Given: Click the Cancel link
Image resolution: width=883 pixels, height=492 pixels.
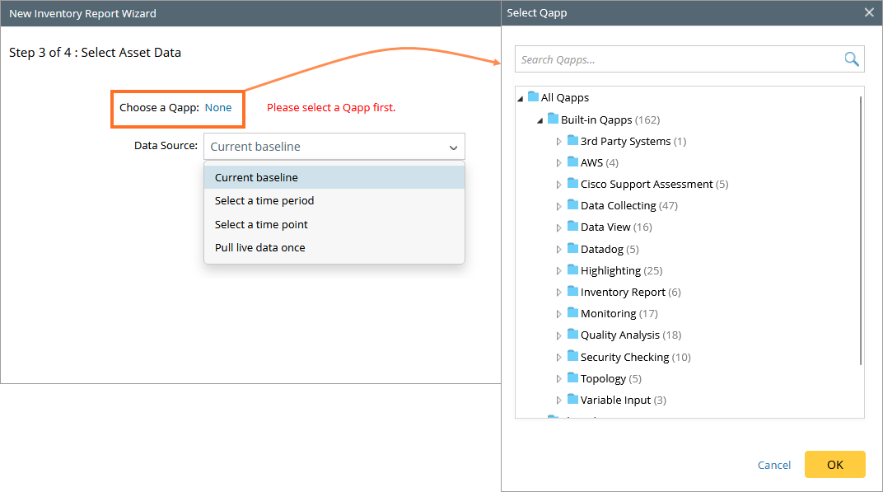Looking at the screenshot, I should (x=773, y=465).
